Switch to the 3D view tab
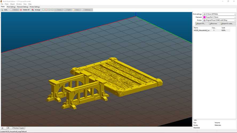Viewport: 237px width, 133px height. pos(3,128)
